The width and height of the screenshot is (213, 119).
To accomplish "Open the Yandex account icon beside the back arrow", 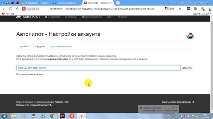I will point(10,9).
